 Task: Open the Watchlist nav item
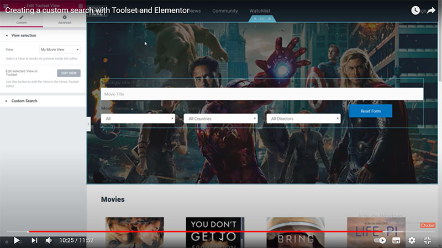(260, 10)
